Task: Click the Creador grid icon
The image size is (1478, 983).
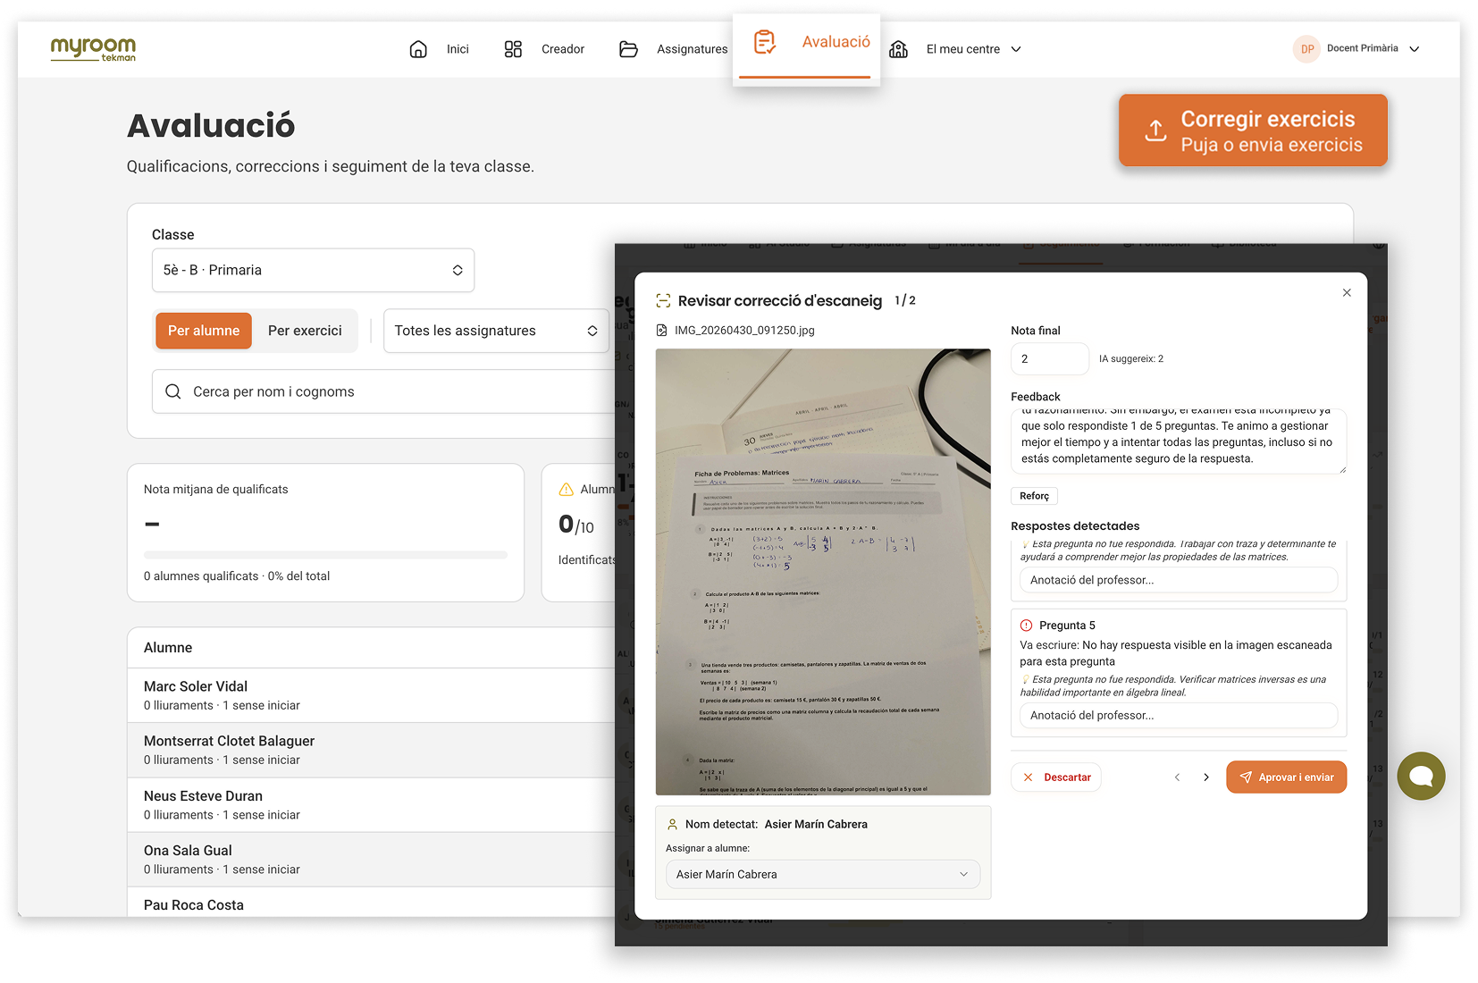Action: tap(513, 49)
